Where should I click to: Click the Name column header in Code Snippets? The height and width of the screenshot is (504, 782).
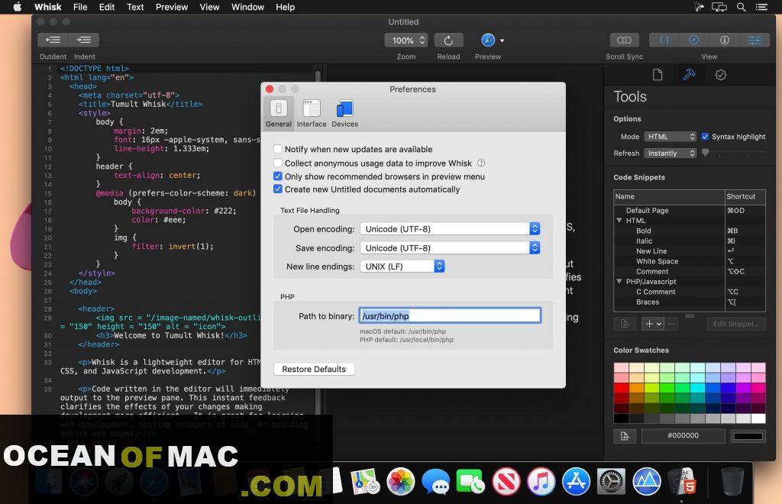pyautogui.click(x=669, y=196)
